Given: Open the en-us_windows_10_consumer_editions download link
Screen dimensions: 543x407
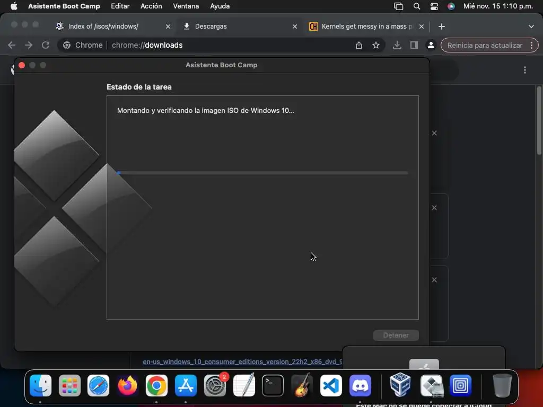Looking at the screenshot, I should pos(242,361).
